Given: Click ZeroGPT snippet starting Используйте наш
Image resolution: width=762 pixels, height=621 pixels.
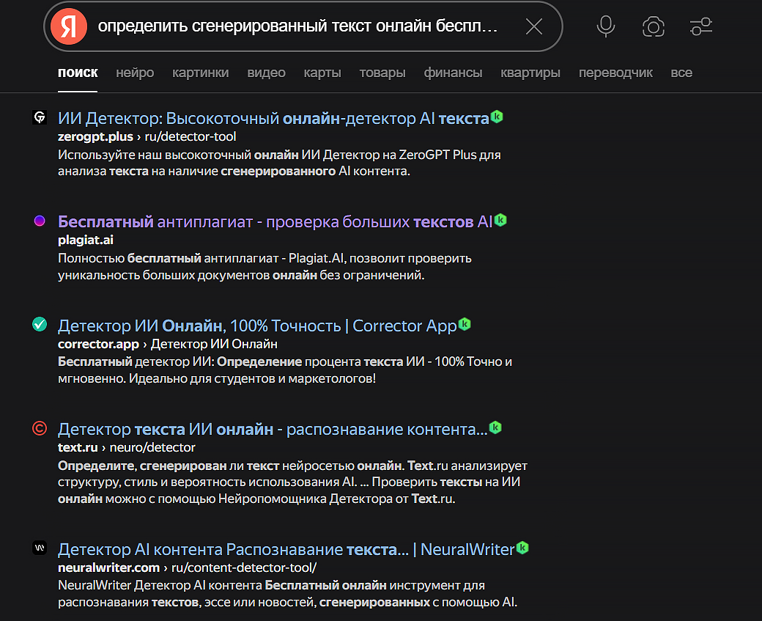Looking at the screenshot, I should pyautogui.click(x=279, y=163).
